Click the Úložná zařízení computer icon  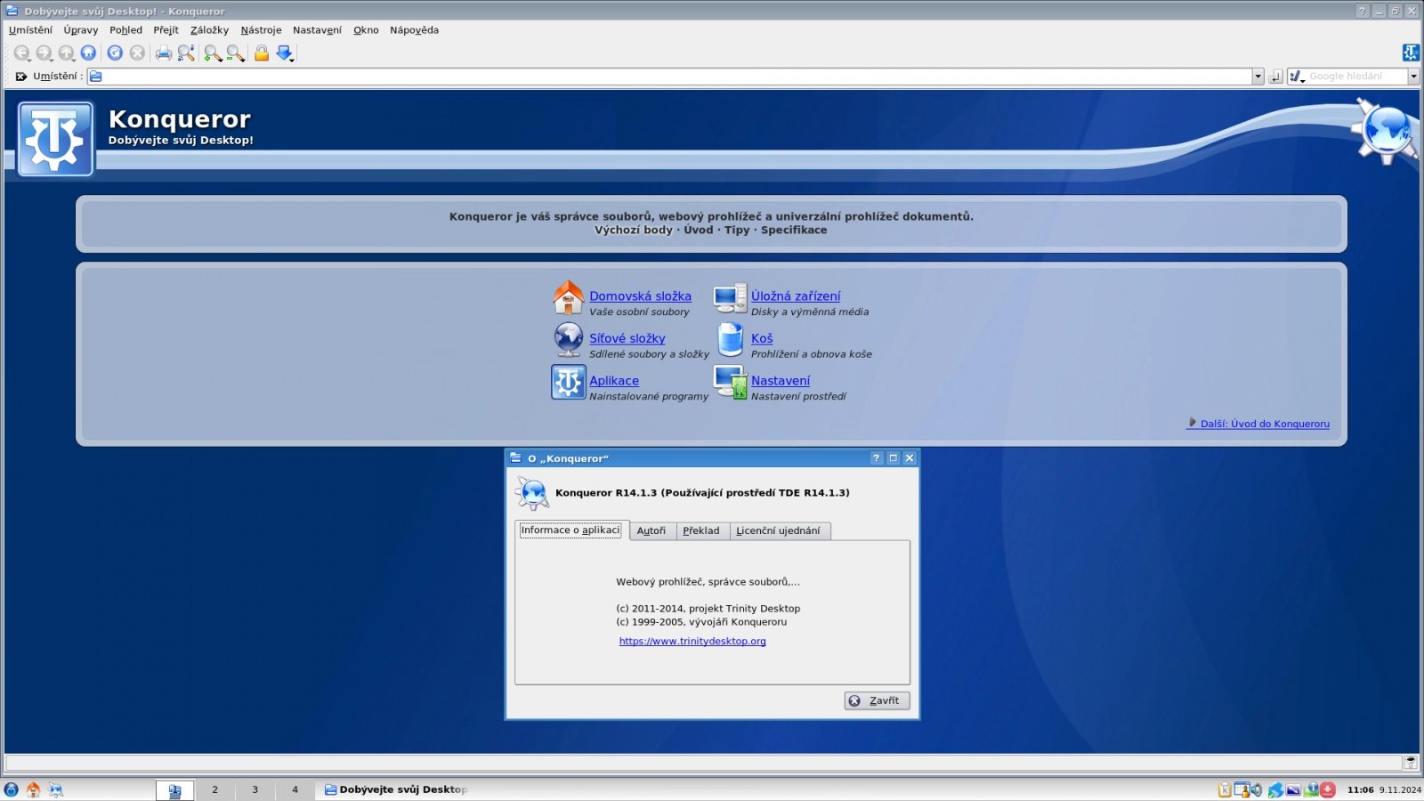(x=730, y=298)
